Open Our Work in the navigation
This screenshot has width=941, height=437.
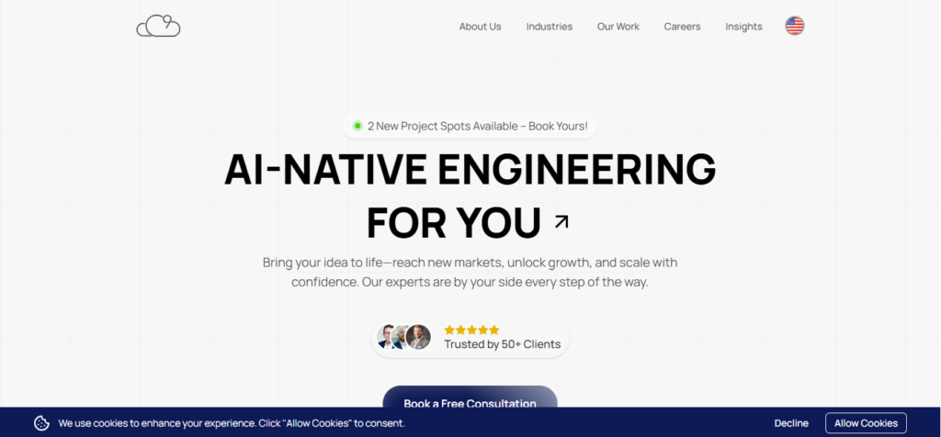tap(618, 27)
